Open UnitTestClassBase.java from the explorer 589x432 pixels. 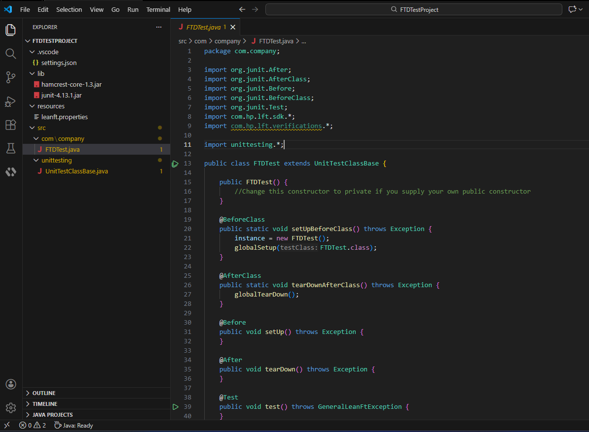point(76,171)
